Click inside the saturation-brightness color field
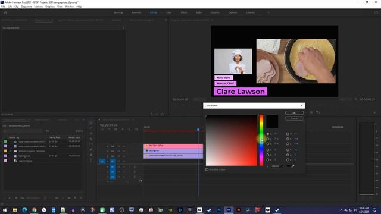The width and height of the screenshot is (381, 214). [231, 140]
